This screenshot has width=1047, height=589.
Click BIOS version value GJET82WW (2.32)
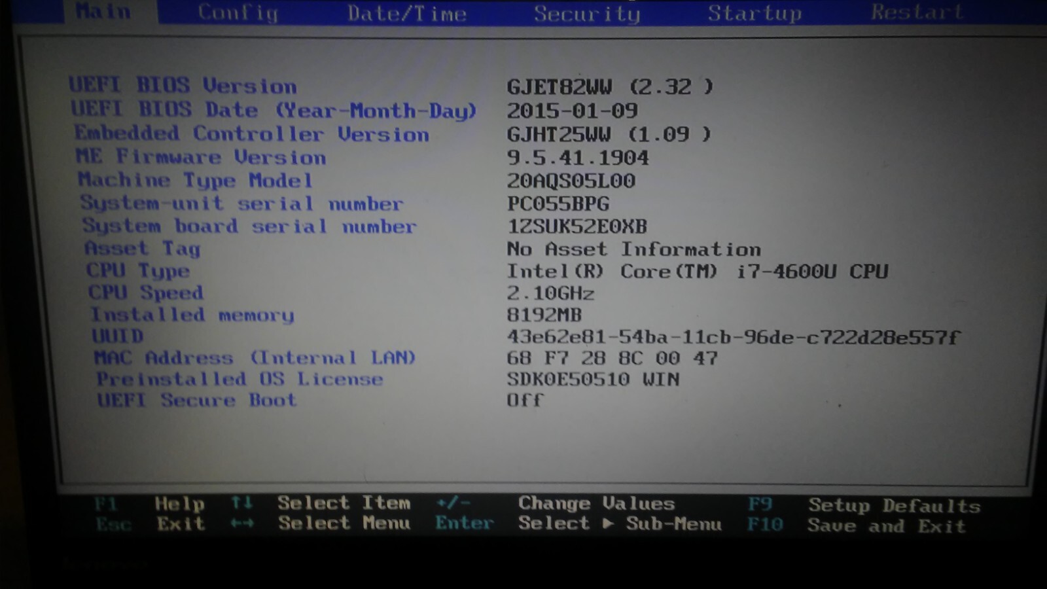tap(610, 87)
